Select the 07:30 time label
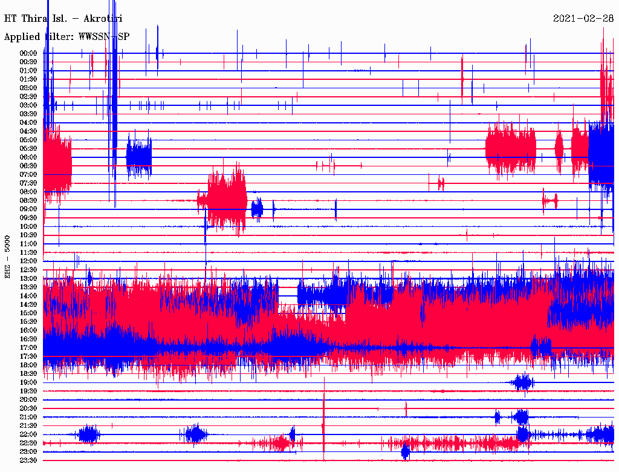 28,183
